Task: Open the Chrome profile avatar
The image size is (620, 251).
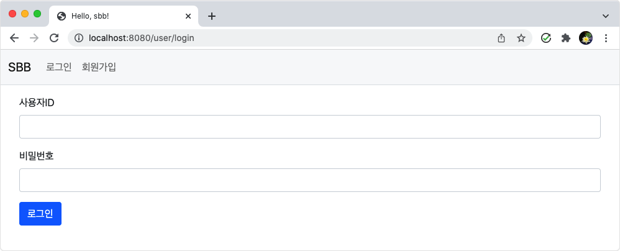Action: point(586,38)
